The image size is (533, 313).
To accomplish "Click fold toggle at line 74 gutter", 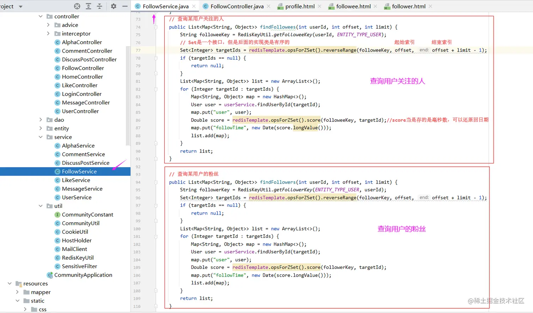I will (156, 27).
